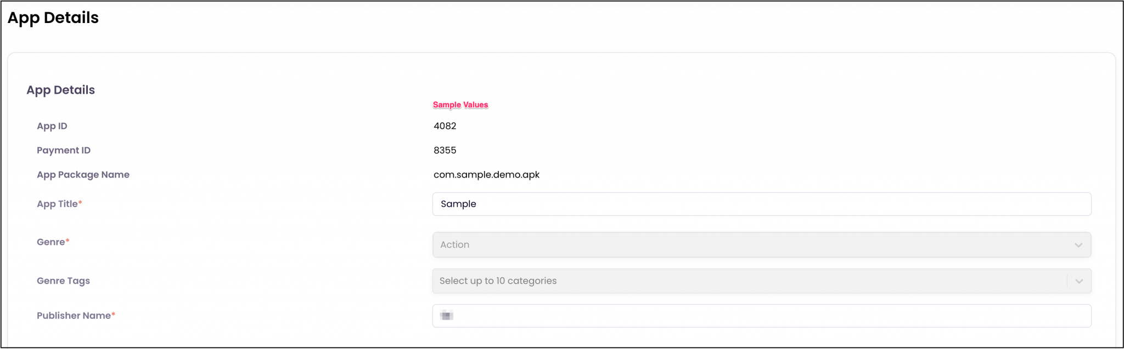The height and width of the screenshot is (349, 1124).
Task: Select the com.sample.demo.apk package name
Action: [x=486, y=174]
